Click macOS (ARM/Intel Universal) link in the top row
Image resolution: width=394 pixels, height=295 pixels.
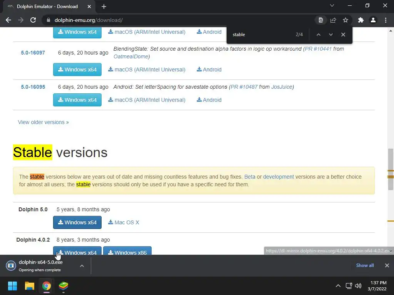[x=147, y=32]
